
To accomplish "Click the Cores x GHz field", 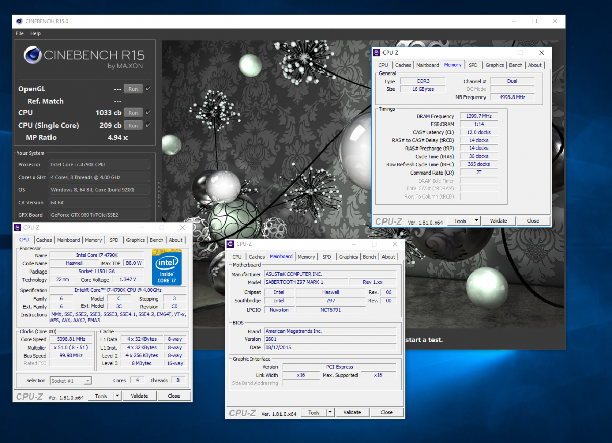I will (x=99, y=177).
